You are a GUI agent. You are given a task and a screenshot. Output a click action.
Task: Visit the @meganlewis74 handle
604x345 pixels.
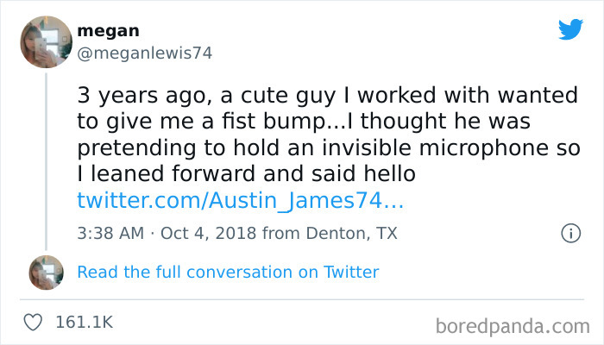point(144,53)
